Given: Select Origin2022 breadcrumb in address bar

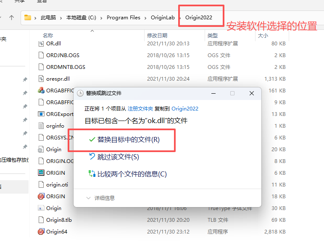Looking at the screenshot, I should pos(199,18).
